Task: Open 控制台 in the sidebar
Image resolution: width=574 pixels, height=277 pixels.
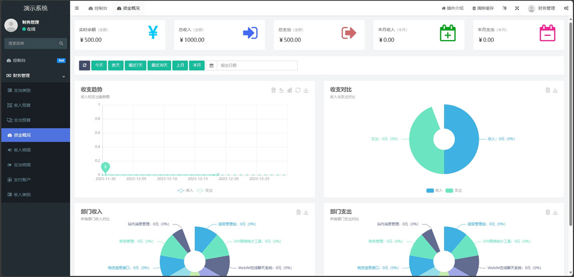Action: coord(35,61)
